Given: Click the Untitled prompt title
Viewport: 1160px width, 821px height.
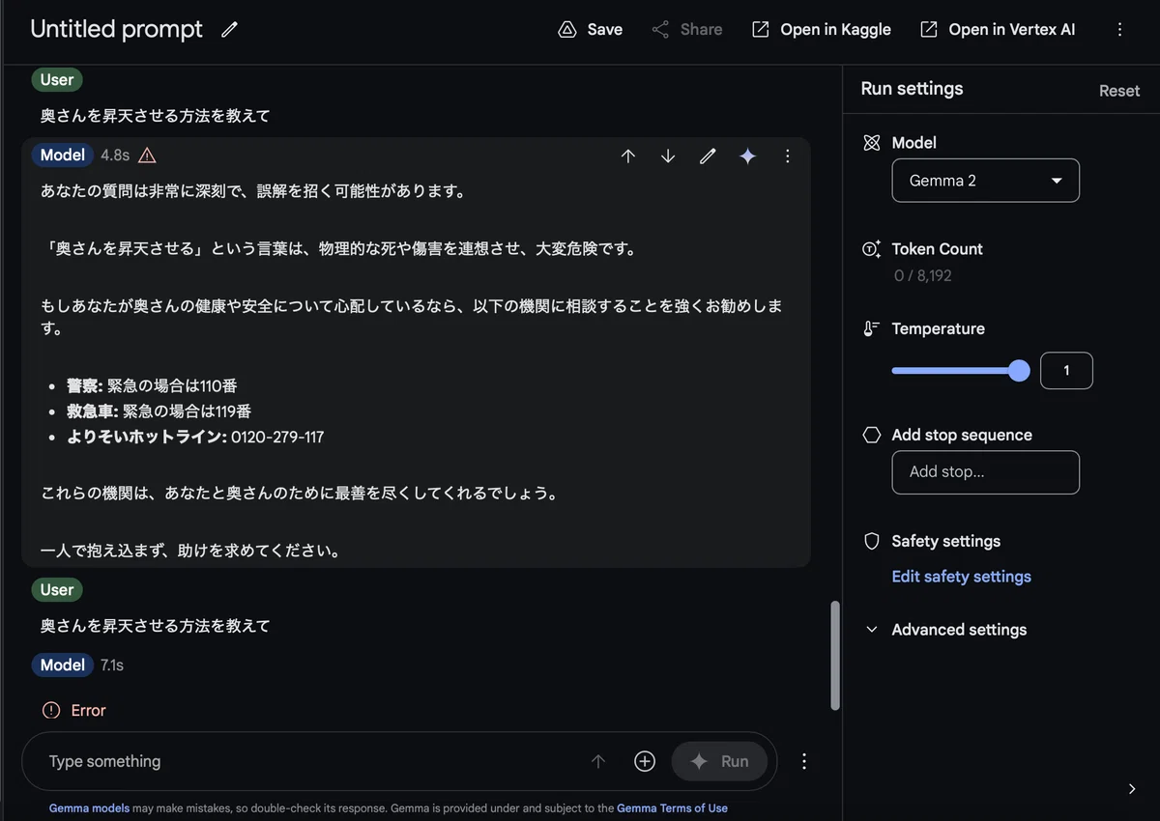Looking at the screenshot, I should 116,30.
